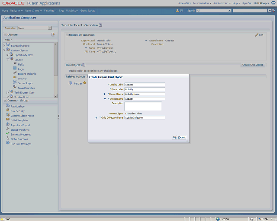Click the Role Security lock icon

coord(8,110)
